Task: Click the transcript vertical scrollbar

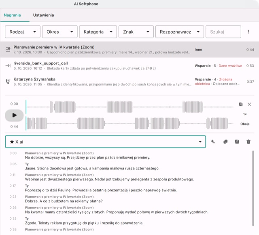Action: [253, 188]
